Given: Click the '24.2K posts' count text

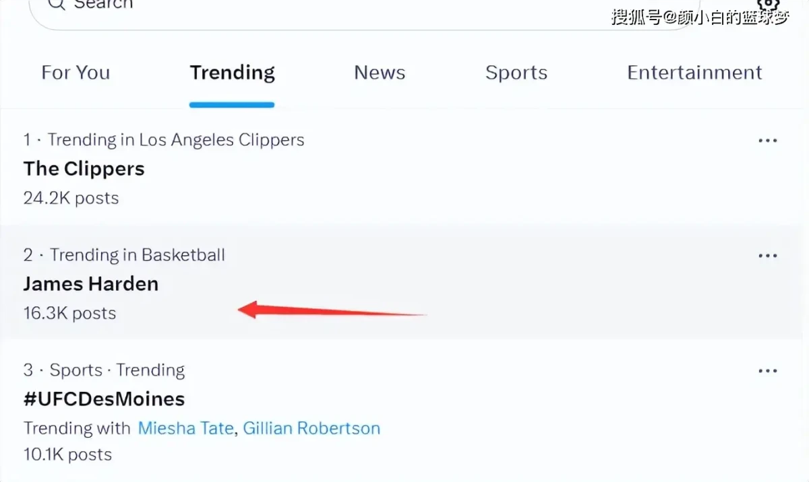Looking at the screenshot, I should tap(71, 198).
